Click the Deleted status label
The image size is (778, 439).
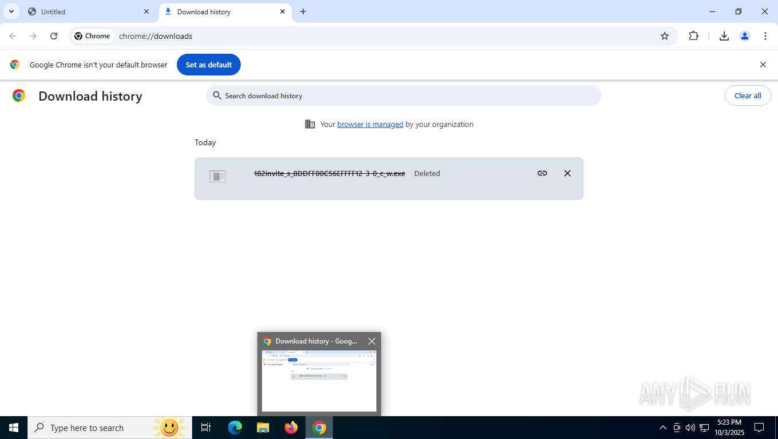point(427,173)
